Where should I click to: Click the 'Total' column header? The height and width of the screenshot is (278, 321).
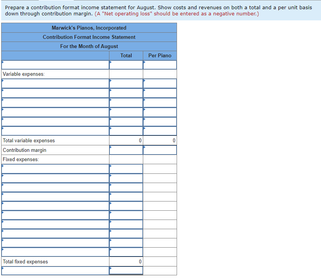[126, 55]
